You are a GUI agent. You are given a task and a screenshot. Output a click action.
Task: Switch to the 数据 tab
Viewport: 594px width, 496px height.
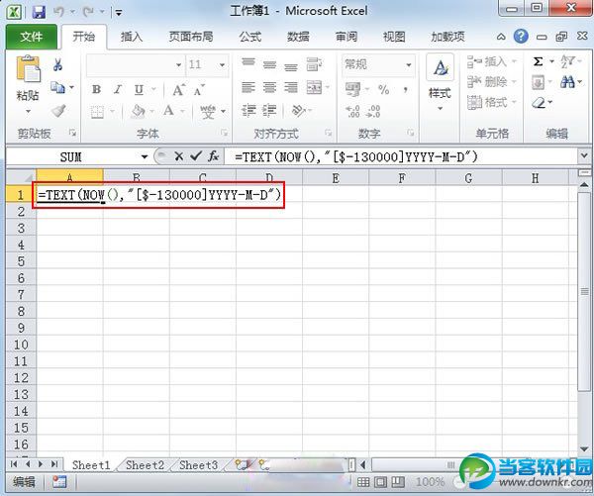pyautogui.click(x=298, y=37)
